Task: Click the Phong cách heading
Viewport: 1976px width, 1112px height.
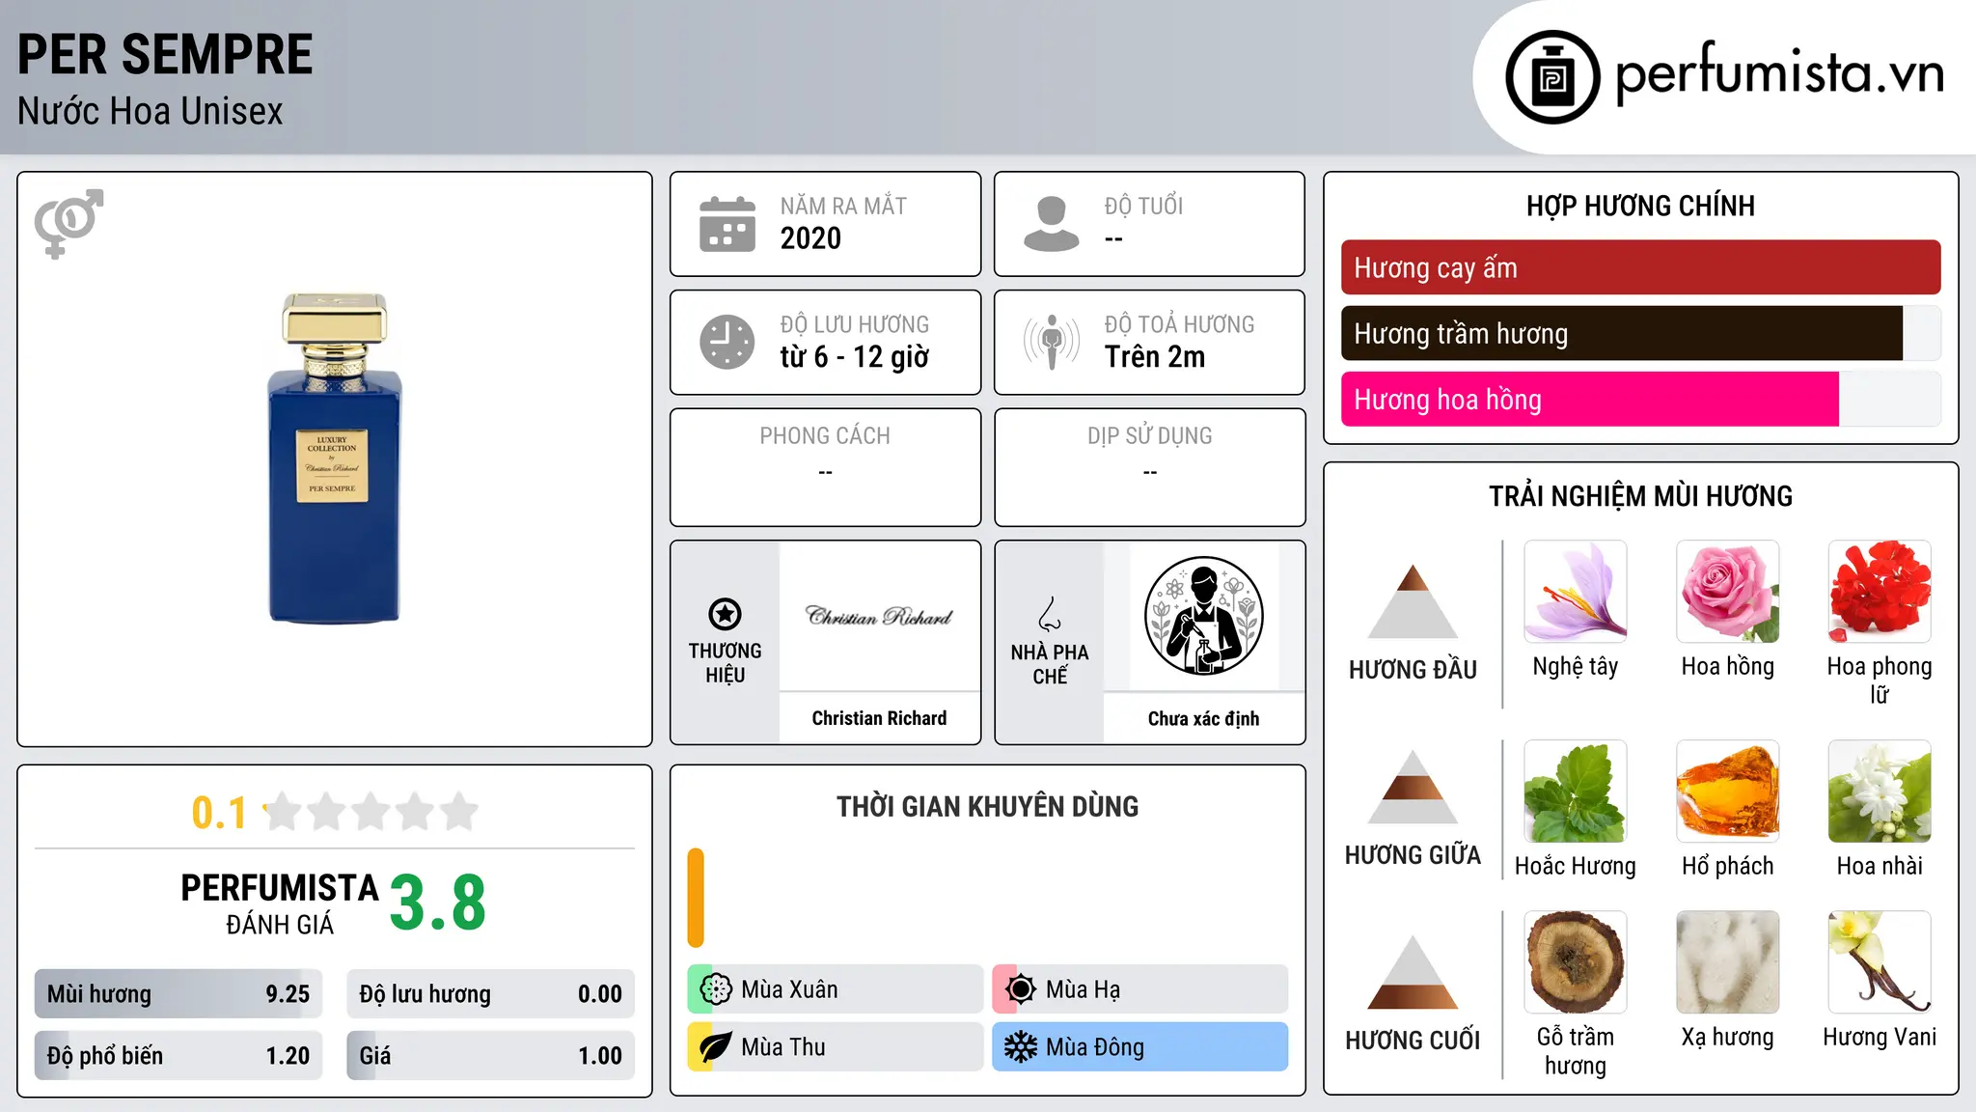Action: click(x=825, y=436)
